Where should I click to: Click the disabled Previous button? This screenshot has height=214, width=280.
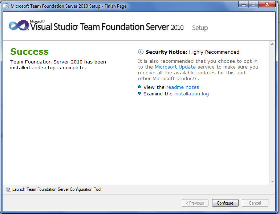195,203
